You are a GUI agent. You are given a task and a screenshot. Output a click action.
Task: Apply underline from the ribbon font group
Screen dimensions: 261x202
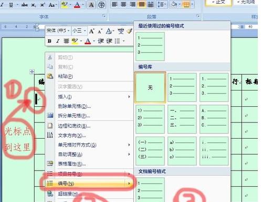click(x=11, y=5)
